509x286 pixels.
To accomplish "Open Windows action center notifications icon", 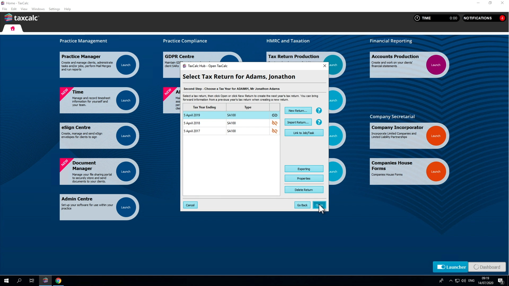I will (501, 281).
